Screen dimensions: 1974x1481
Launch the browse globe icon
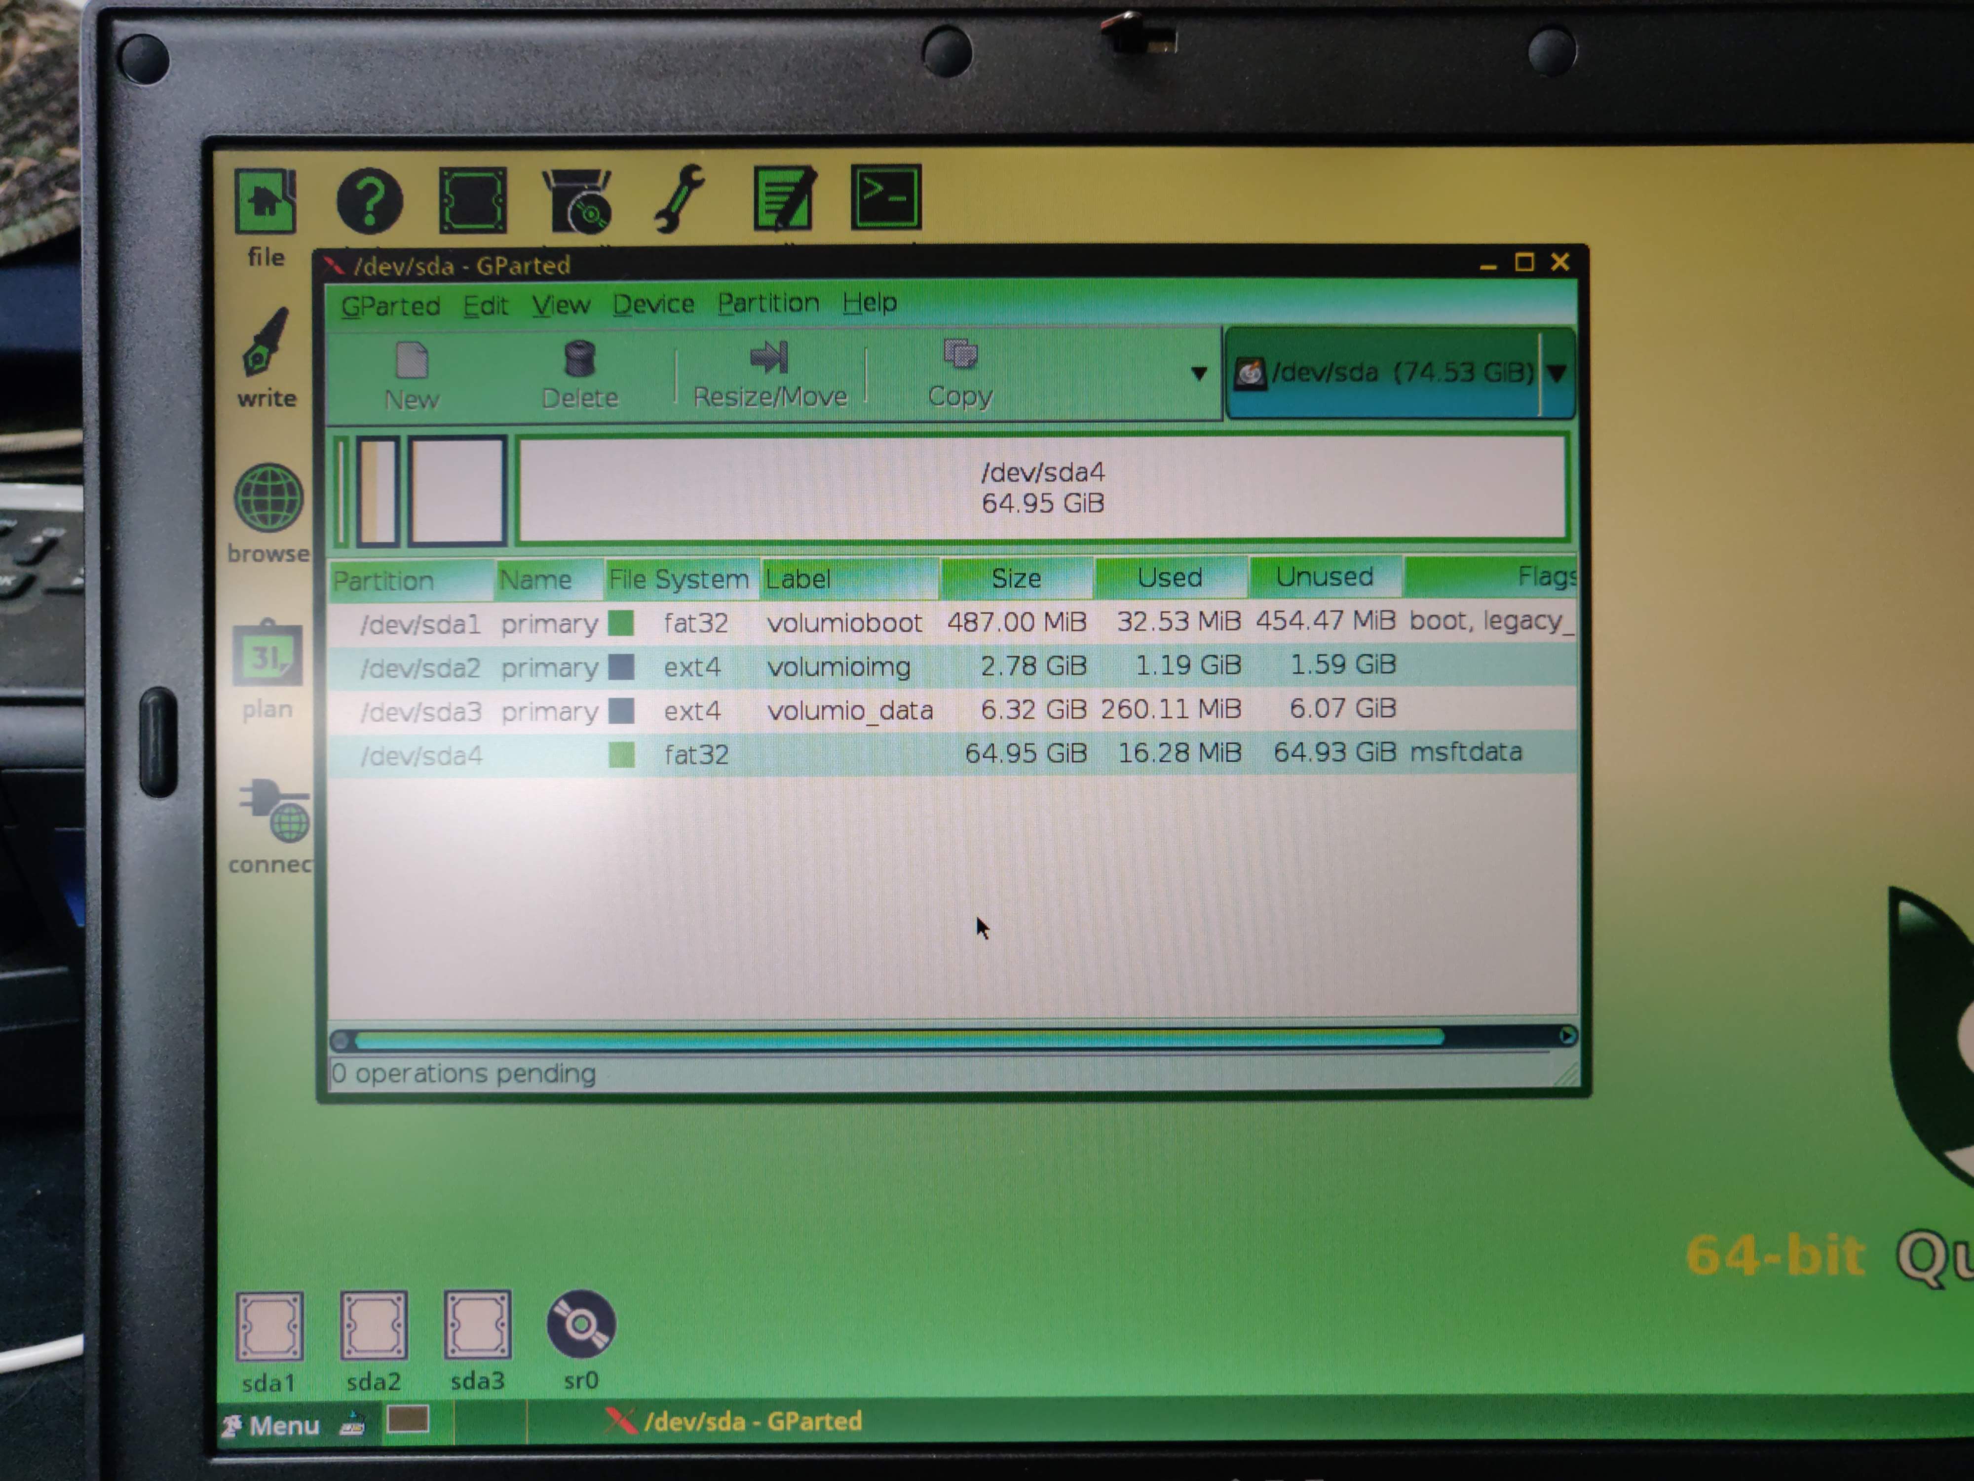(x=267, y=497)
